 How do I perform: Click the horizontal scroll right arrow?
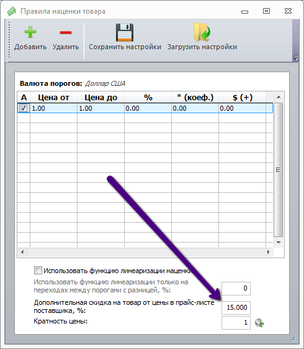pyautogui.click(x=269, y=252)
